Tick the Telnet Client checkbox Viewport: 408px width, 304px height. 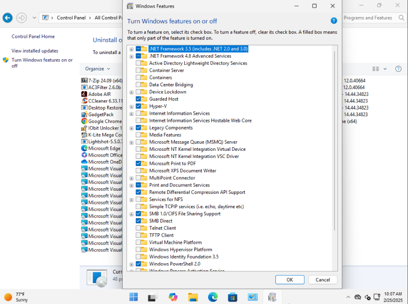(138, 228)
